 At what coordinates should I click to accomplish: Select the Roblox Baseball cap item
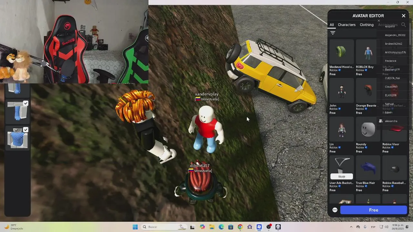point(394,168)
